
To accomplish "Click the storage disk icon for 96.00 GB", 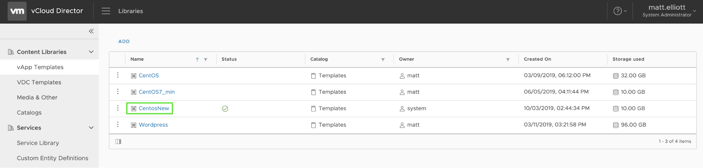I will pyautogui.click(x=616, y=125).
